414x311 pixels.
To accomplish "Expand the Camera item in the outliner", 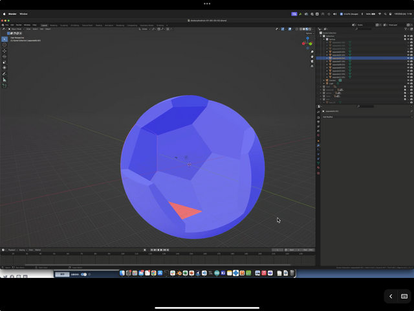I will (x=323, y=80).
